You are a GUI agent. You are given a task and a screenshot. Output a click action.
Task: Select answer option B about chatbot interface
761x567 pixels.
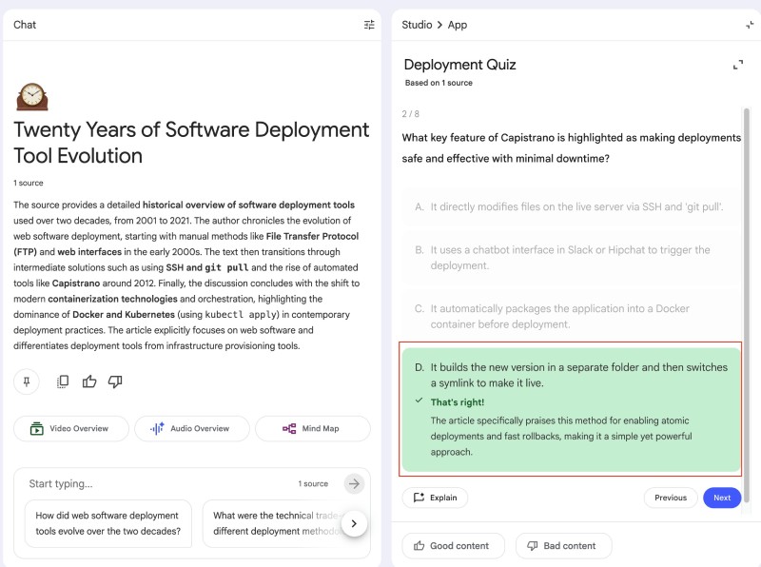(x=571, y=258)
